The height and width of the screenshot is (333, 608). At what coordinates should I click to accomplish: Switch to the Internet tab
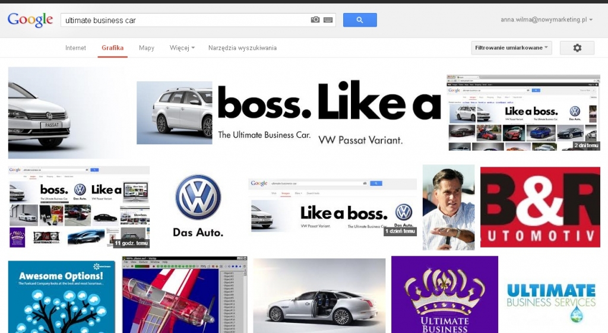click(75, 48)
